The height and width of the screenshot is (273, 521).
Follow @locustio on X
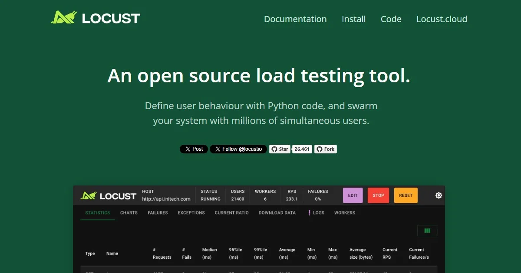coord(238,149)
